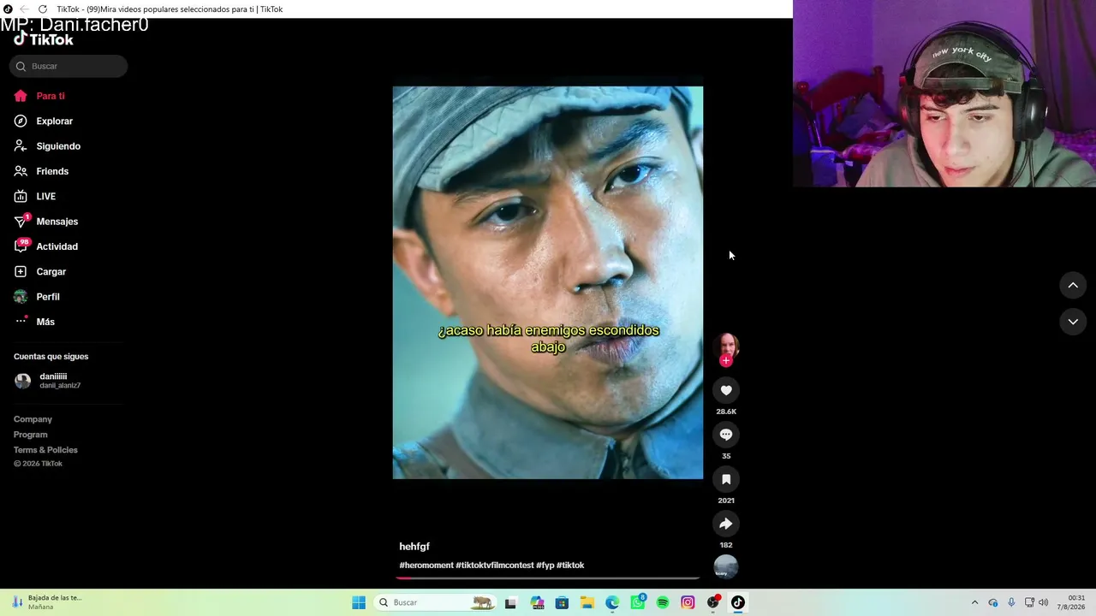Open the weather widget on the taskbar

coord(48,602)
